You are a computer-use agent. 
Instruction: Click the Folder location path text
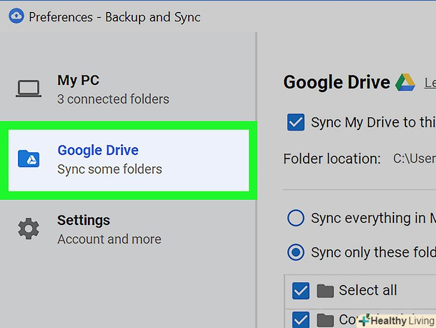[413, 159]
